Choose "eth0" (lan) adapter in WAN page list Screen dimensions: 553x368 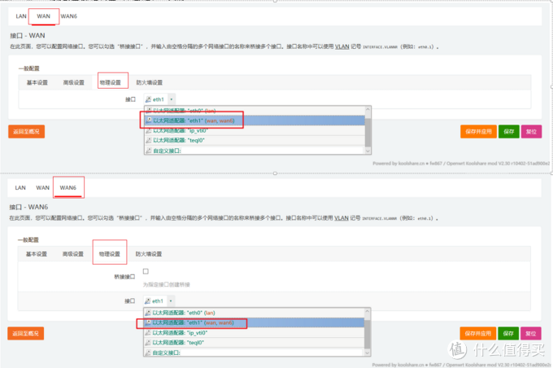255,111
